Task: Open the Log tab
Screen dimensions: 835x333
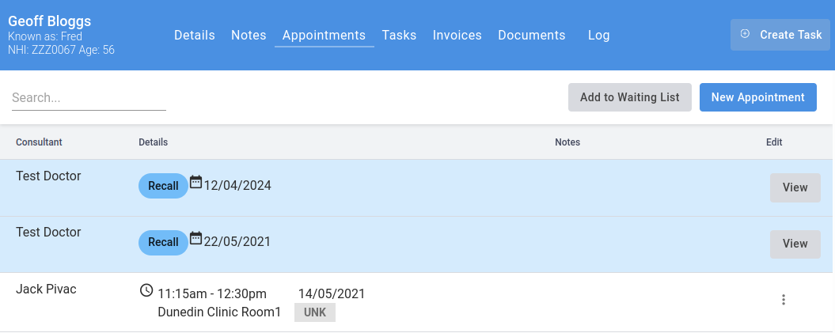Action: (598, 36)
